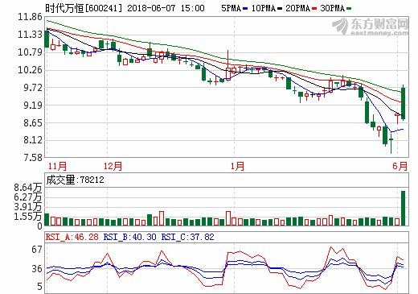
Task: Click the 11.86 price axis label
Action: pyautogui.click(x=30, y=17)
